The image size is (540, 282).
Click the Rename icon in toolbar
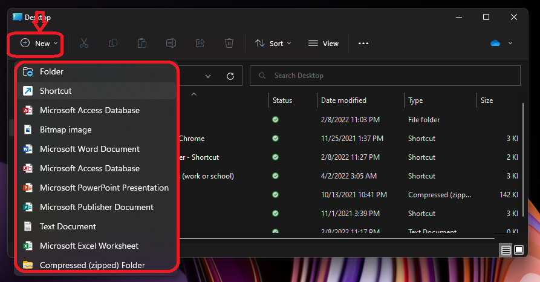[x=171, y=44]
